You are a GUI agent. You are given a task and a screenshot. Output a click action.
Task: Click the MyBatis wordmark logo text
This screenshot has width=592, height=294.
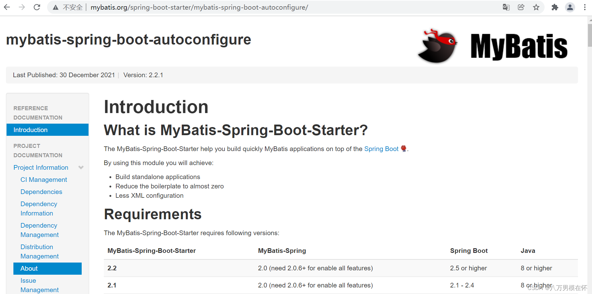tap(519, 47)
